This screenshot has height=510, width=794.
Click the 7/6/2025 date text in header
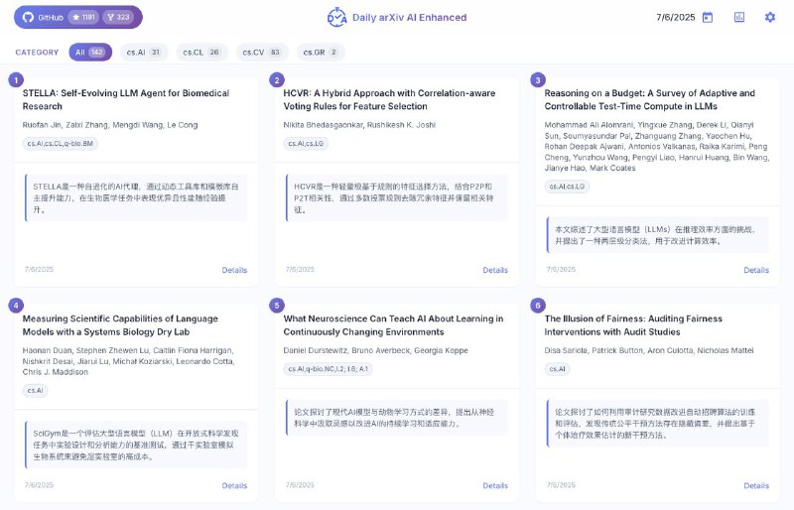click(x=676, y=17)
